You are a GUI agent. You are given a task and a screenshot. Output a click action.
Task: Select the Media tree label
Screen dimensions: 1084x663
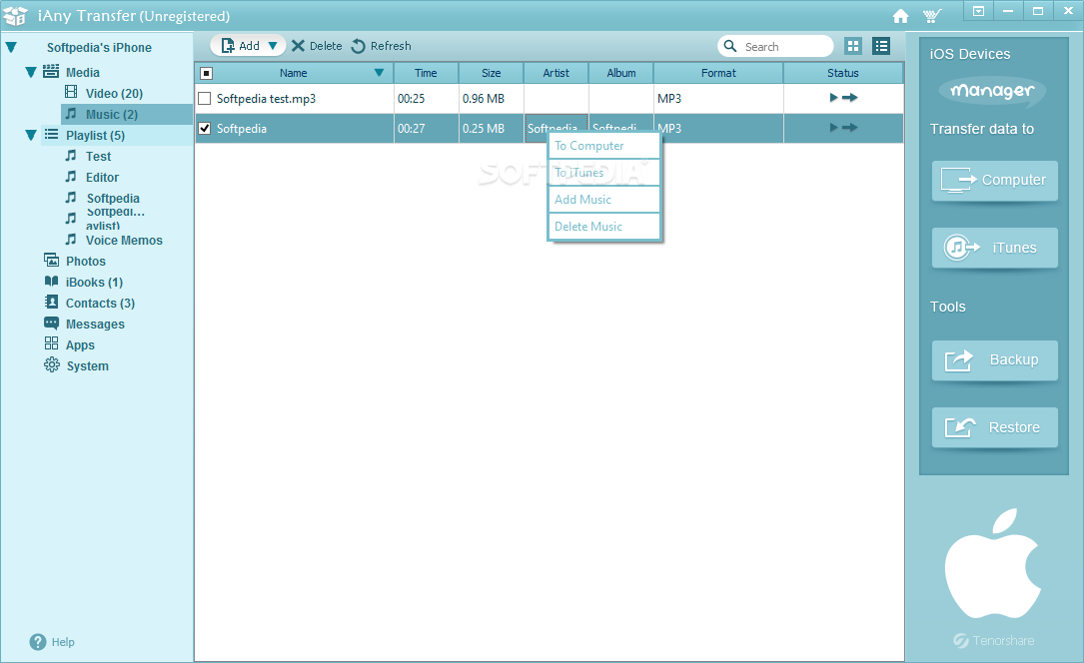[82, 73]
